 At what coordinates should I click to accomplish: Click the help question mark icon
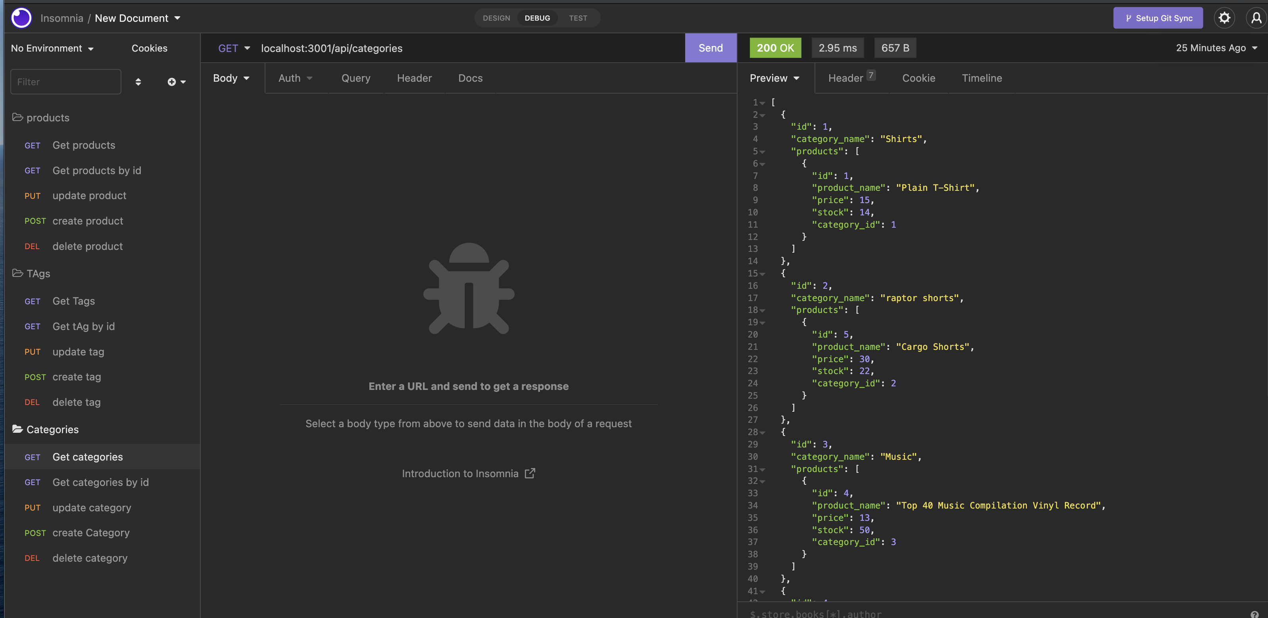(1254, 614)
